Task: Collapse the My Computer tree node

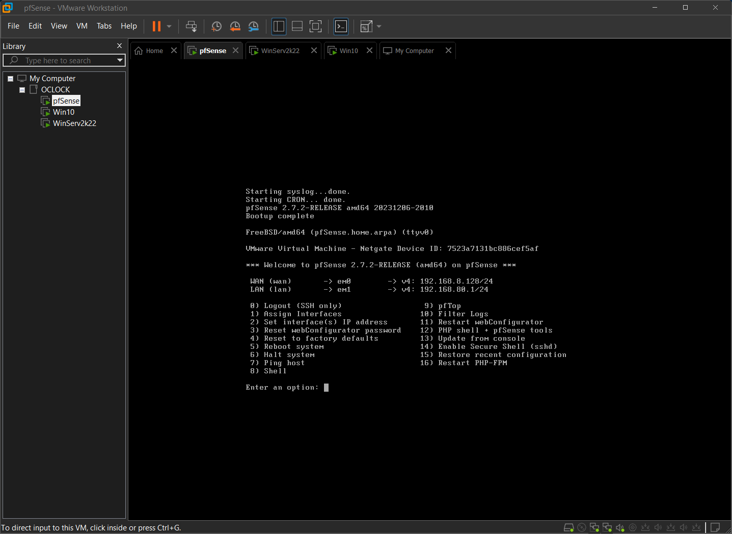Action: [10, 79]
